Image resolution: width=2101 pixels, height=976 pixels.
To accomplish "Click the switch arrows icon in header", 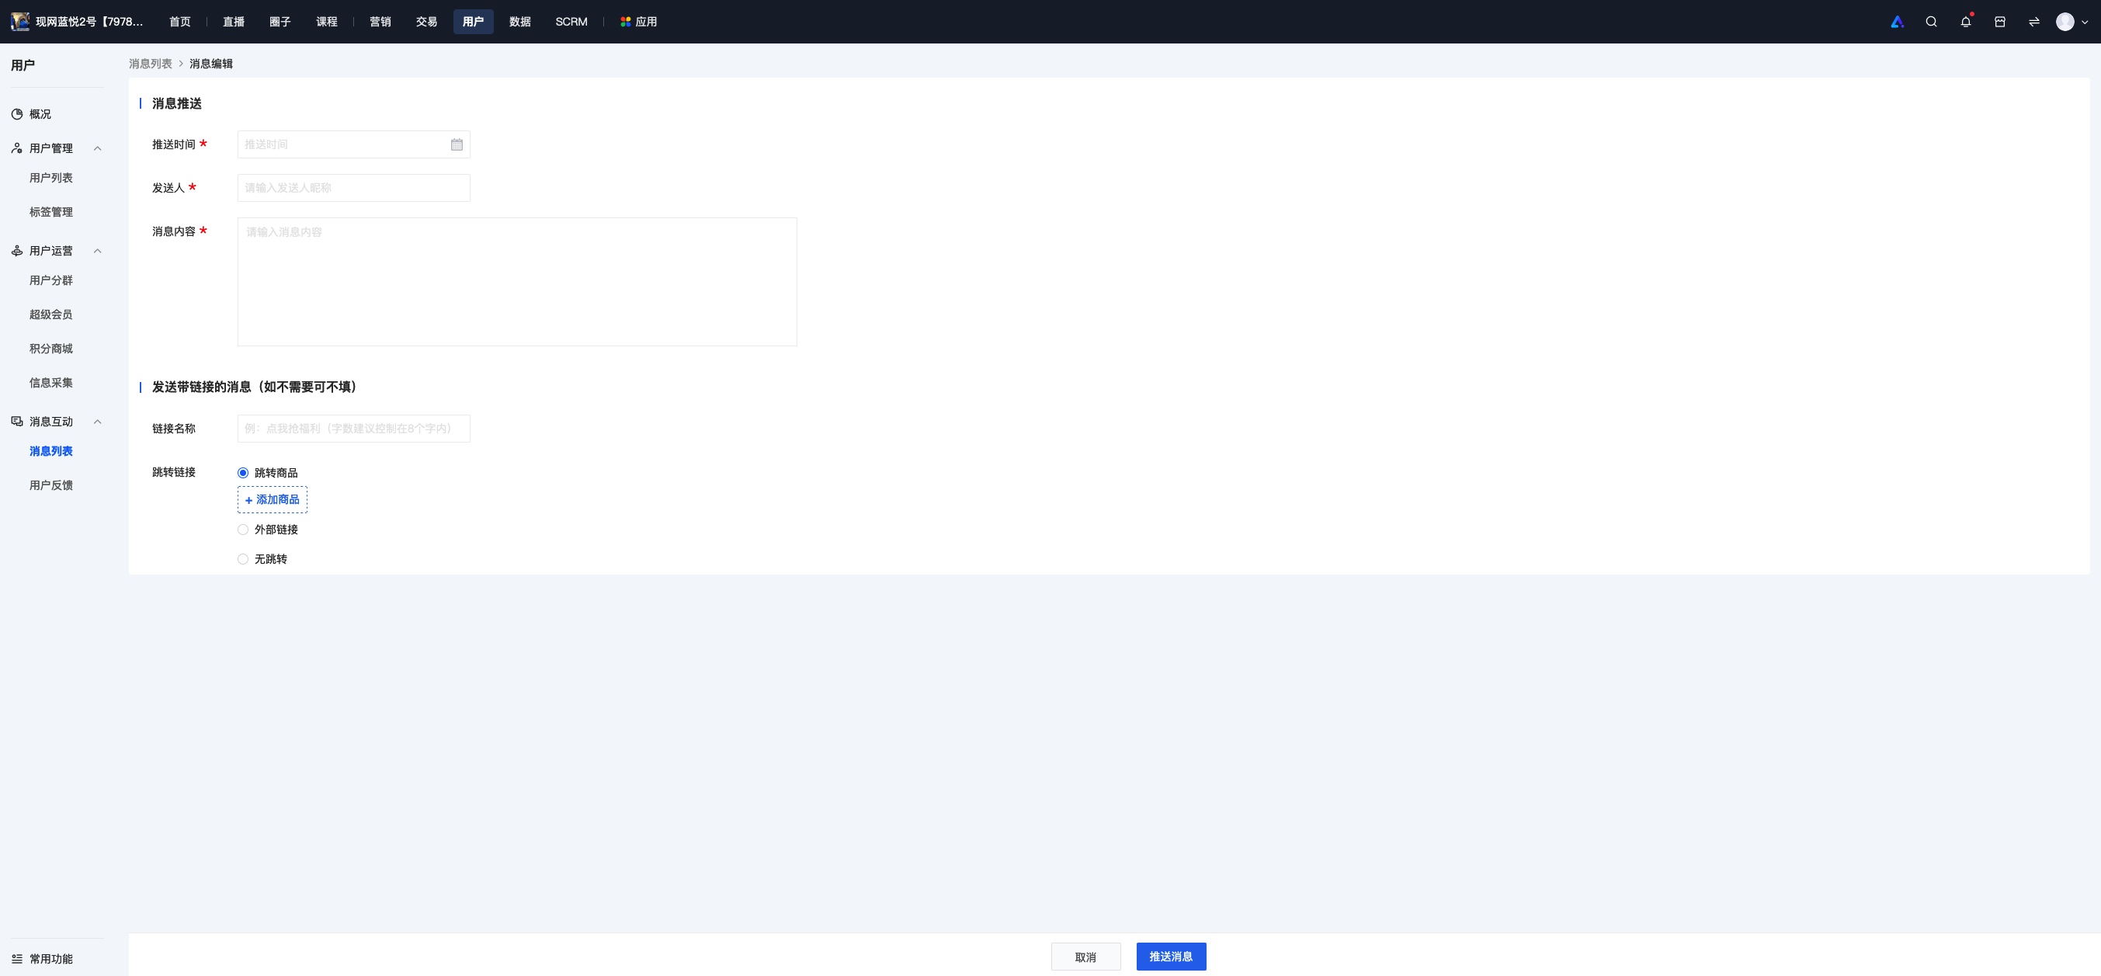I will [2034, 22].
